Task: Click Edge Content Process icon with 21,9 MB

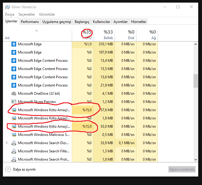Action: click(14, 85)
